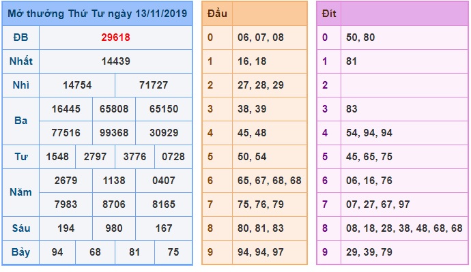471x272 pixels.
Task: Select the 81 cell in the Bảy row
Action: pyautogui.click(x=134, y=252)
